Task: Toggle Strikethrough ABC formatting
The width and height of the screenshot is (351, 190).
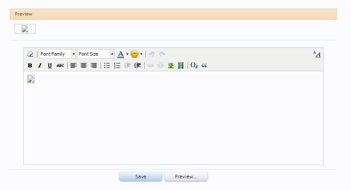Action: [60, 66]
